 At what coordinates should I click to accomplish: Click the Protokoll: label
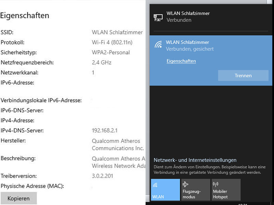click(13, 42)
